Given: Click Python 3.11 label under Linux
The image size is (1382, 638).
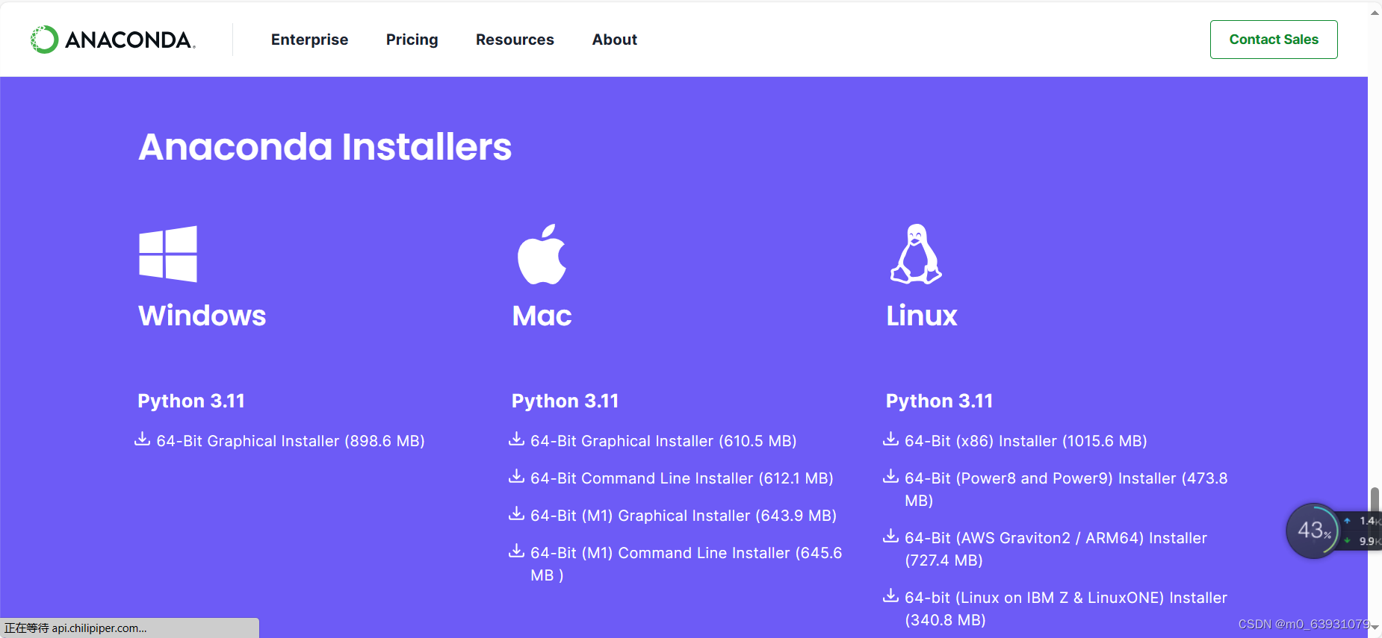Looking at the screenshot, I should (x=939, y=401).
